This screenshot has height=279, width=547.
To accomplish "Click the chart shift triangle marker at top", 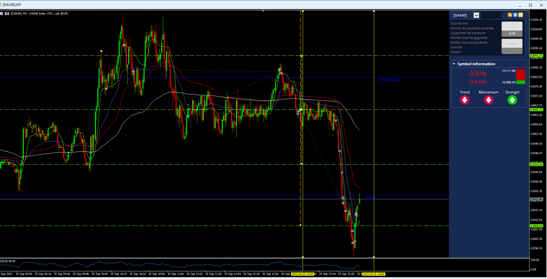I will coord(263,11).
